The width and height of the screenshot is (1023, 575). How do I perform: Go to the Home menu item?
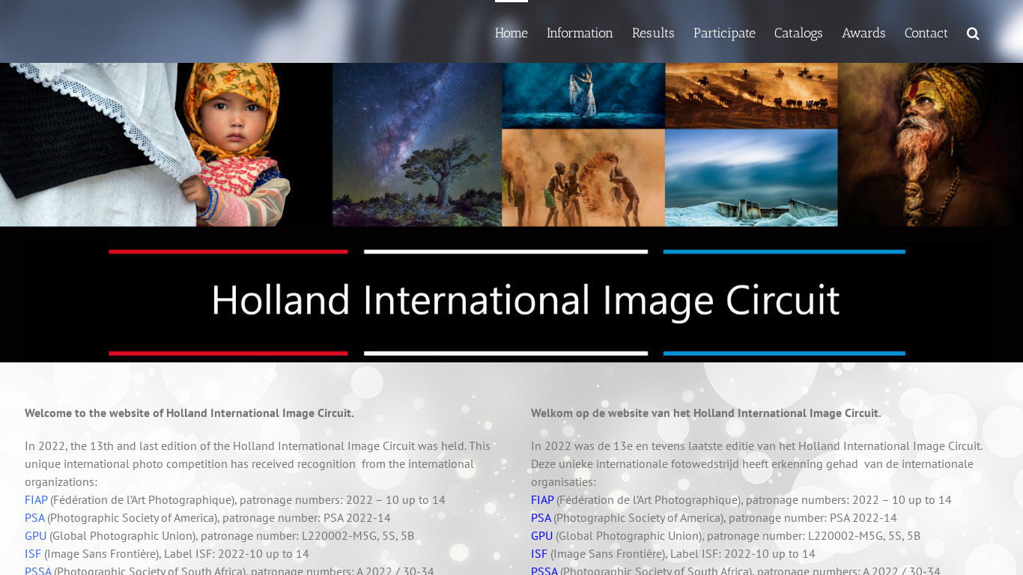[511, 33]
